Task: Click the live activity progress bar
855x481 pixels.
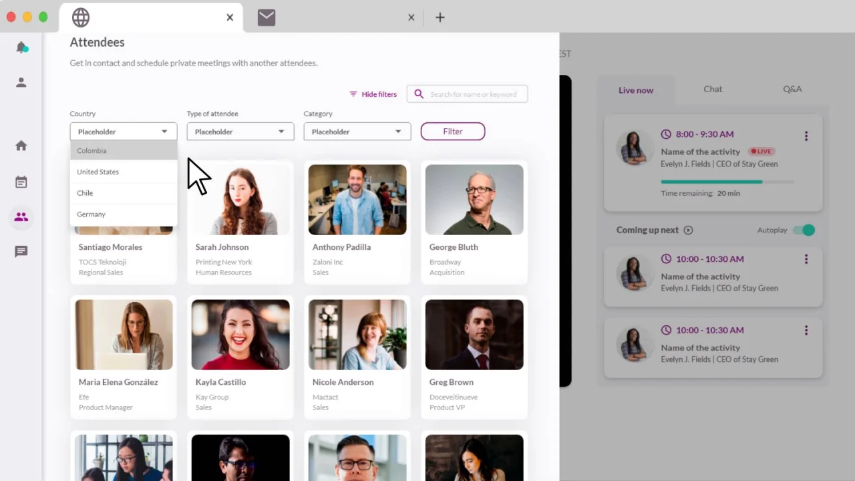Action: click(727, 182)
